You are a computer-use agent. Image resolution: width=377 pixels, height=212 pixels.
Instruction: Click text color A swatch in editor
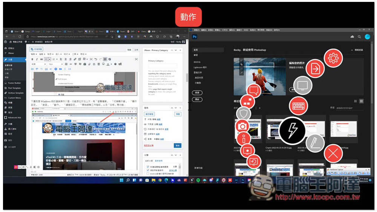click(108, 64)
